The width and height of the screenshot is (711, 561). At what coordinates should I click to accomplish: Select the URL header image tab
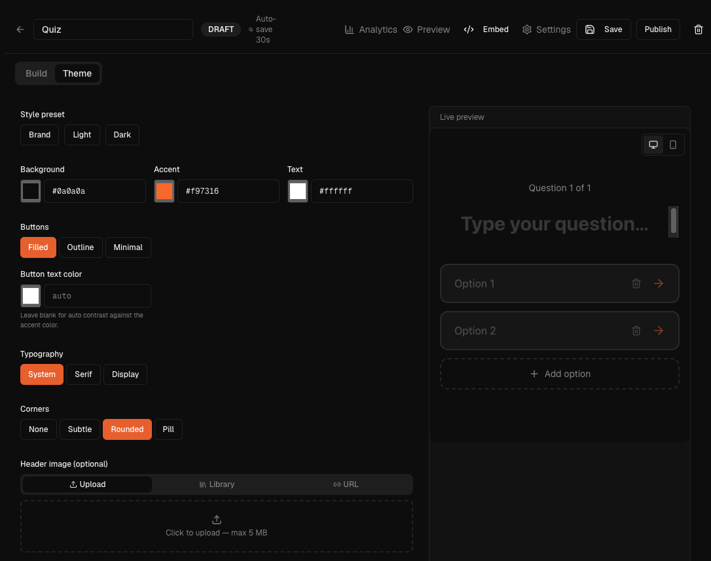click(346, 484)
